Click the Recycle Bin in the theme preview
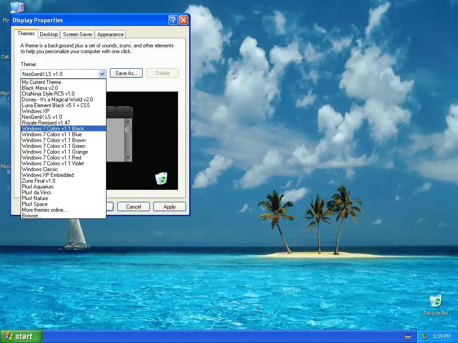The image size is (458, 343). coord(161,178)
